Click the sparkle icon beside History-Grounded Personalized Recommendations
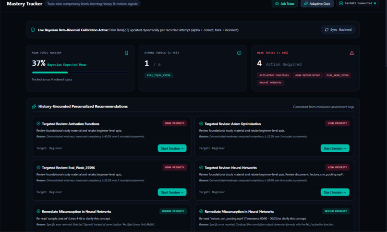This screenshot has width=387, height=232. point(34,106)
